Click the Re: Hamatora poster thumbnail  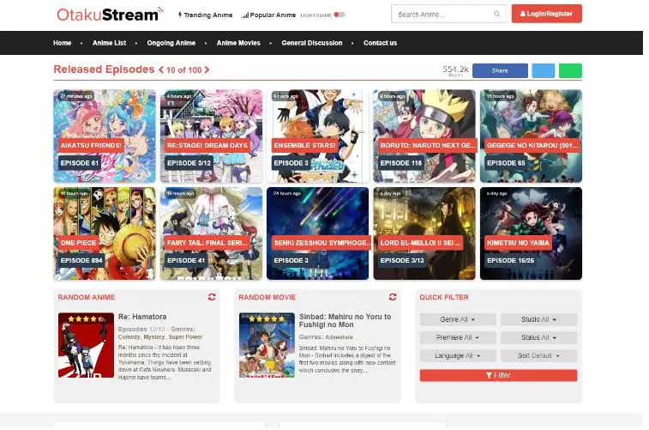tap(86, 345)
